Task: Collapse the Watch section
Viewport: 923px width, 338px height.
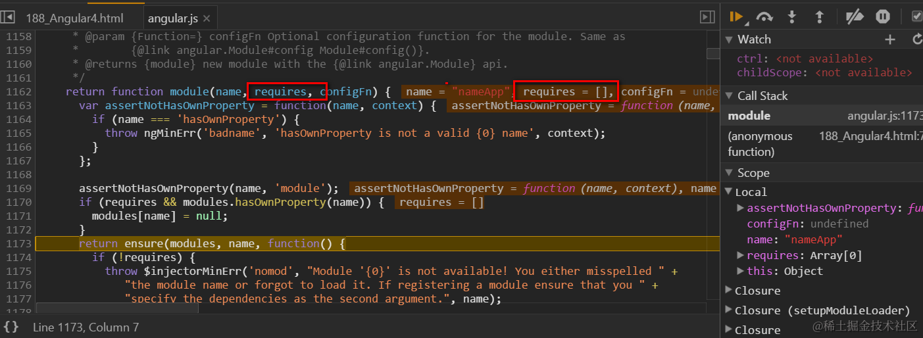Action: 729,39
